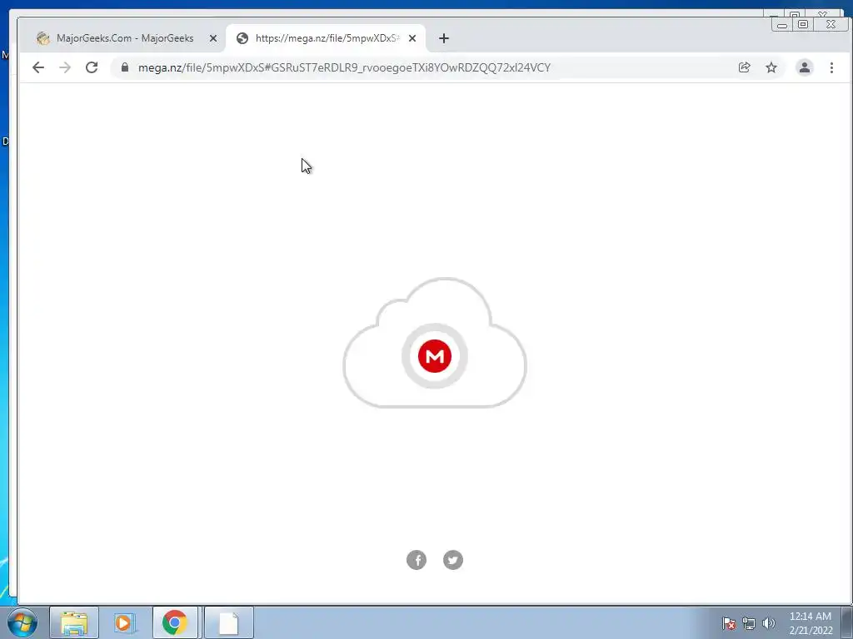Click the MajorGeeks tab favicon
This screenshot has width=853, height=639.
[x=43, y=38]
